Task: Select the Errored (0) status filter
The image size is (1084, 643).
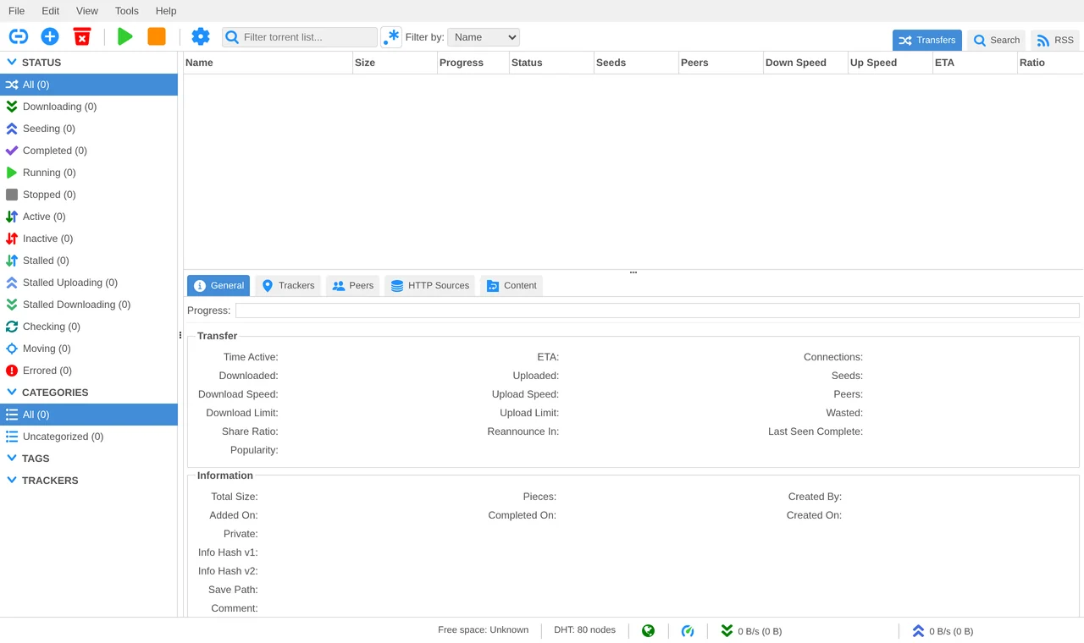Action: click(89, 371)
